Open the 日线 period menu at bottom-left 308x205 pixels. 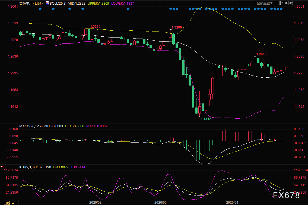pos(9,203)
